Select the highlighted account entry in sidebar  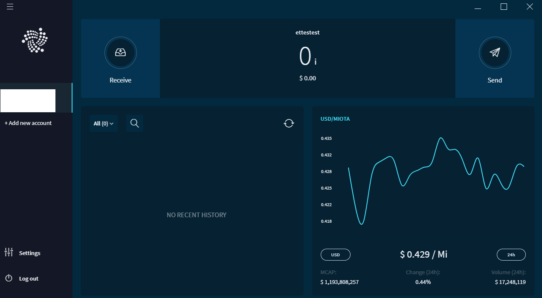(36, 98)
